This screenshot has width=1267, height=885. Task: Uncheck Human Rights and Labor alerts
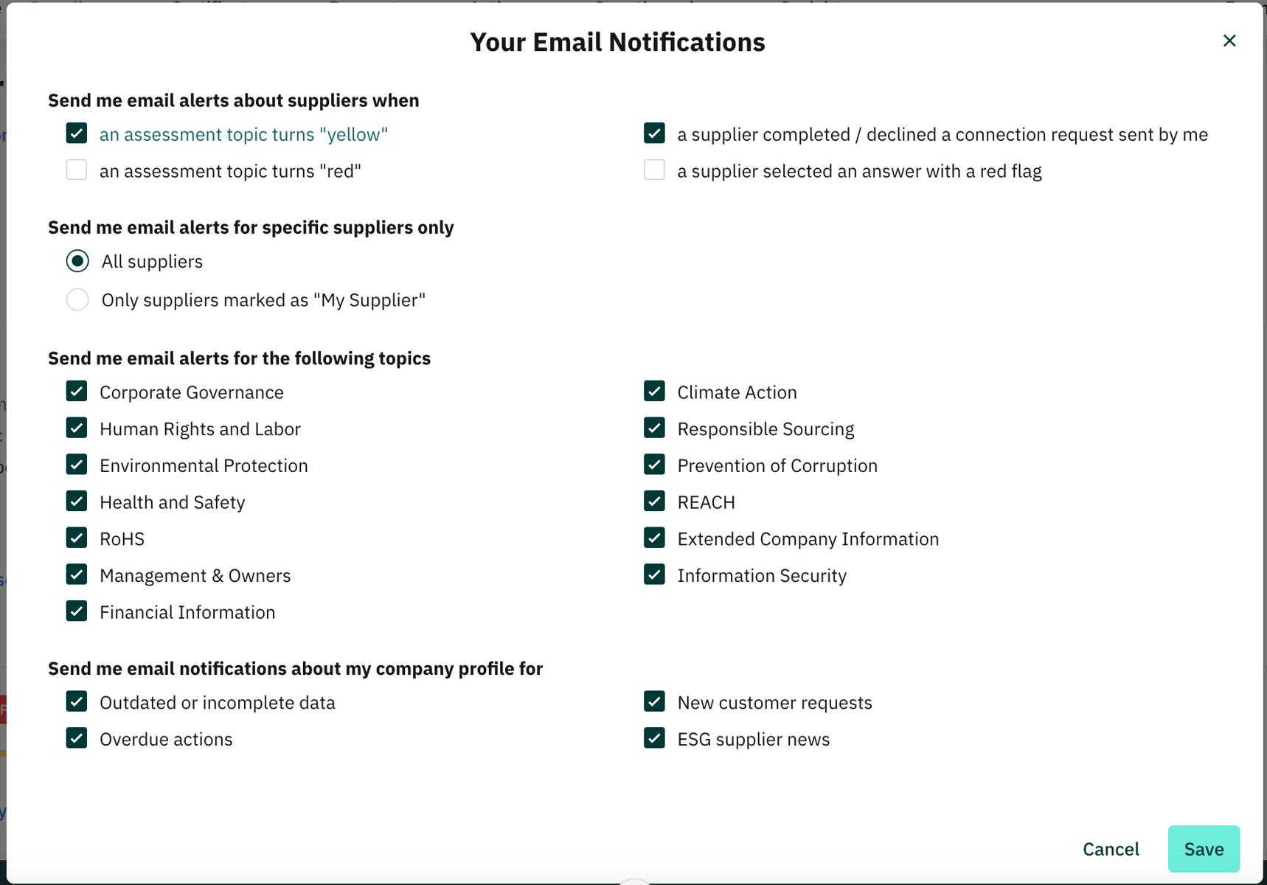pos(76,428)
